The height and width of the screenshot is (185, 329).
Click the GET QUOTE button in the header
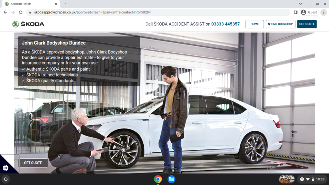[307, 24]
